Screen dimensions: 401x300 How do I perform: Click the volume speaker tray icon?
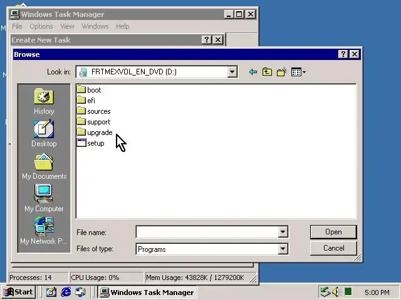click(x=336, y=292)
